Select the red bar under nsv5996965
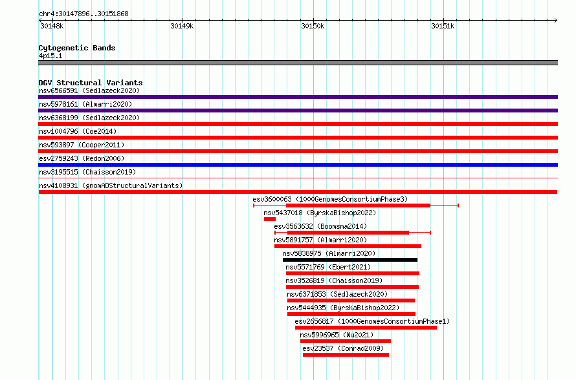The width and height of the screenshot is (576, 380). [x=346, y=341]
